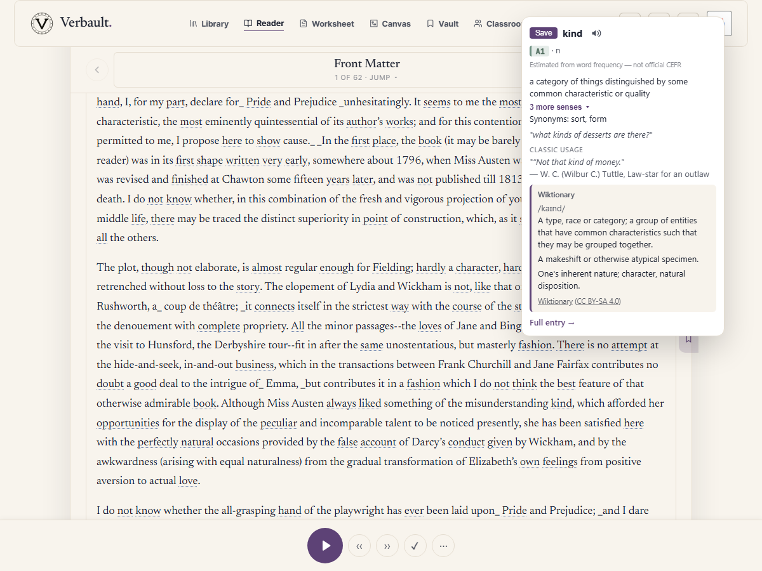Skip forward with the fast-forward button
762x571 pixels.
click(387, 546)
